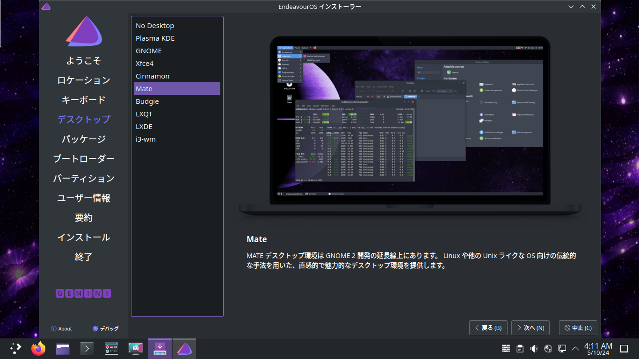The image size is (639, 359).
Task: Choose Cinnamon desktop
Action: 177,76
